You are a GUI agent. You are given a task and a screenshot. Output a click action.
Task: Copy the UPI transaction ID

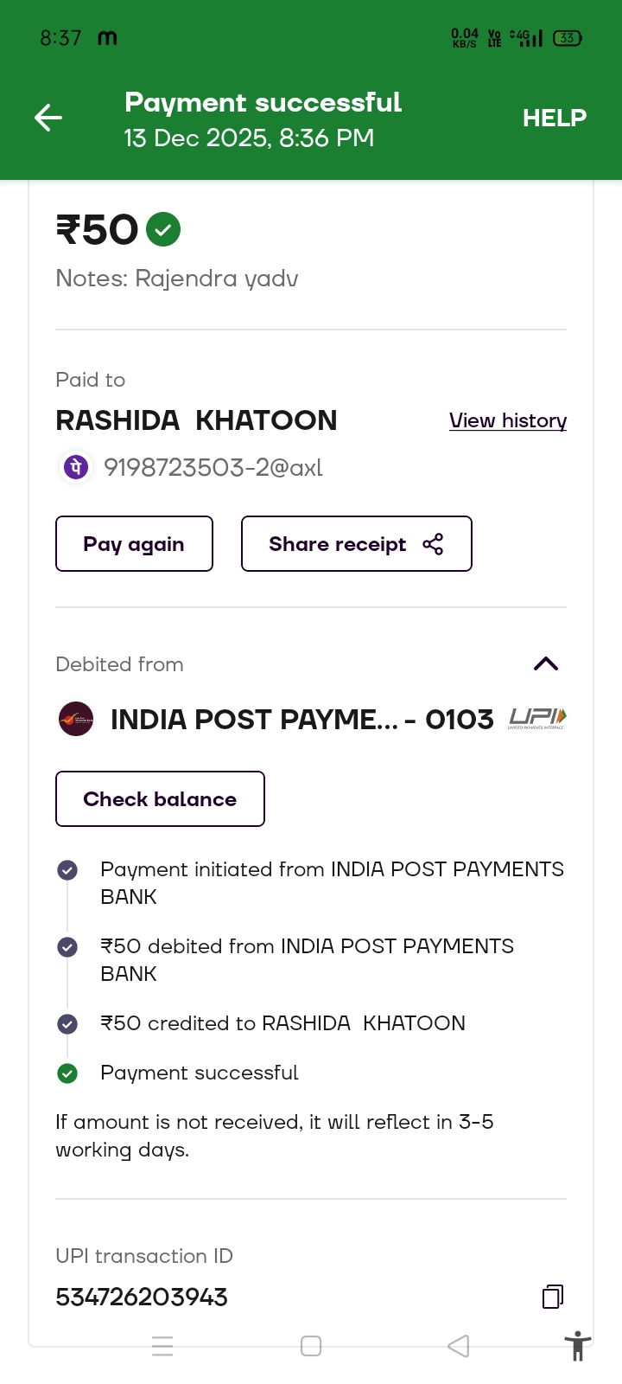click(x=553, y=1296)
